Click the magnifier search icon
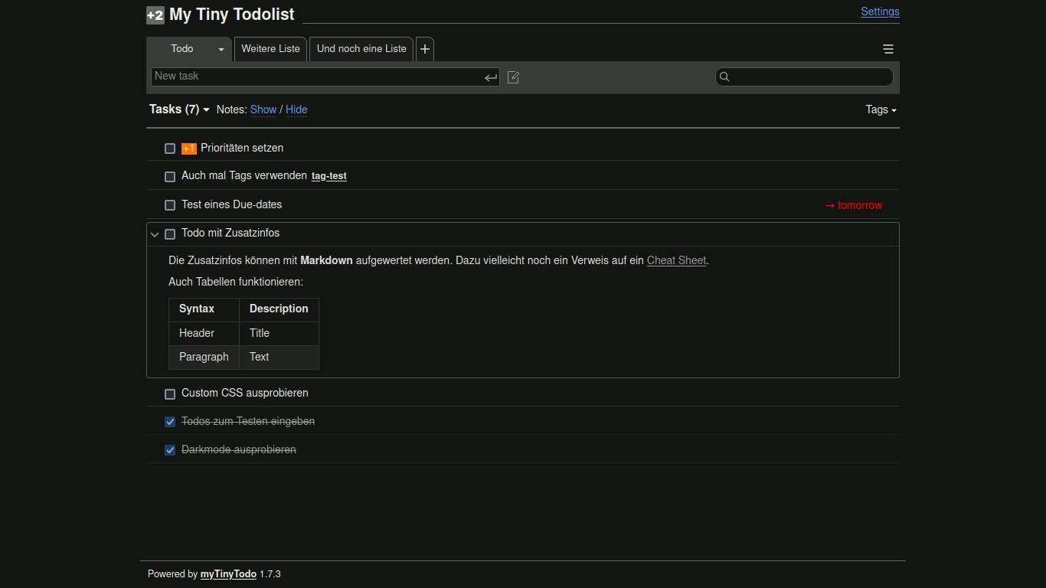This screenshot has height=588, width=1046. pos(725,77)
